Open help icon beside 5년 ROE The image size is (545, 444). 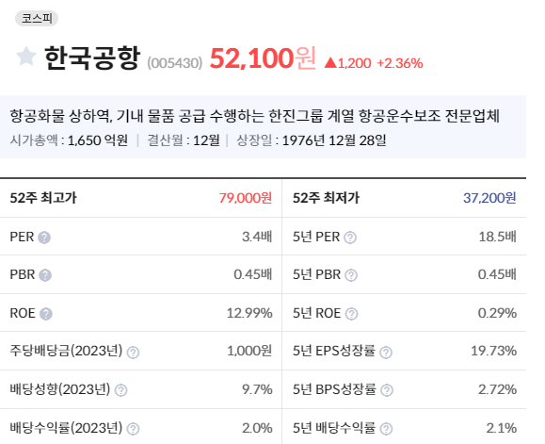pos(351,314)
